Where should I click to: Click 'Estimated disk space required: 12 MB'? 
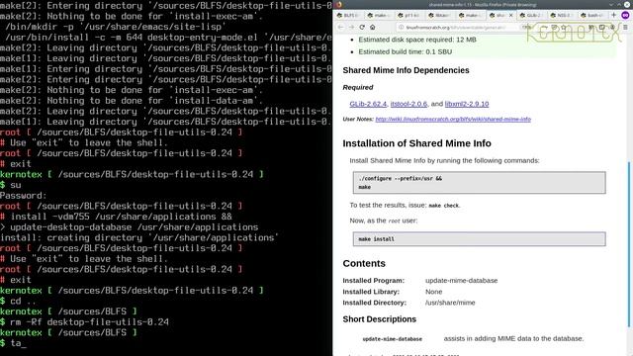(x=417, y=40)
